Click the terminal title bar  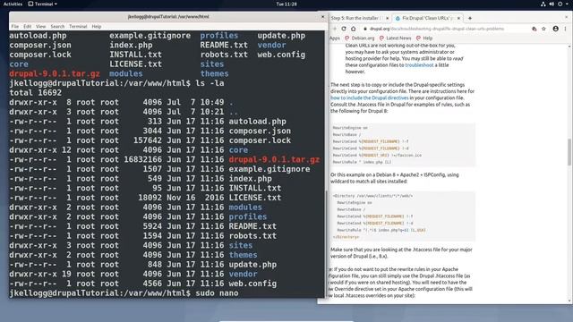pos(168,16)
